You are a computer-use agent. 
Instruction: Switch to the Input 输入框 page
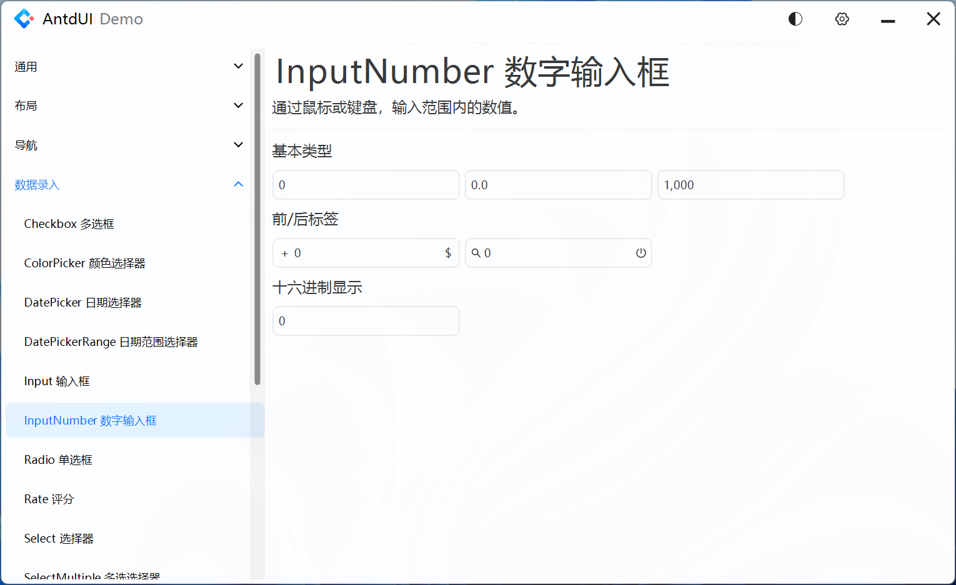(57, 381)
